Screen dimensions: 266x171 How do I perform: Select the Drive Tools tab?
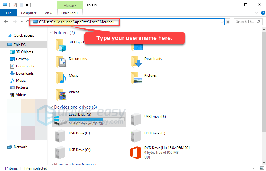tap(69, 13)
